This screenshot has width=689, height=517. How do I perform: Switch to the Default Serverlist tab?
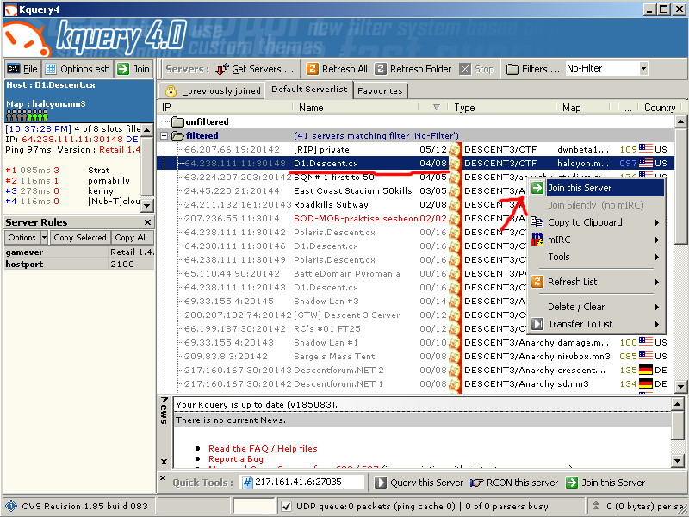pos(309,90)
